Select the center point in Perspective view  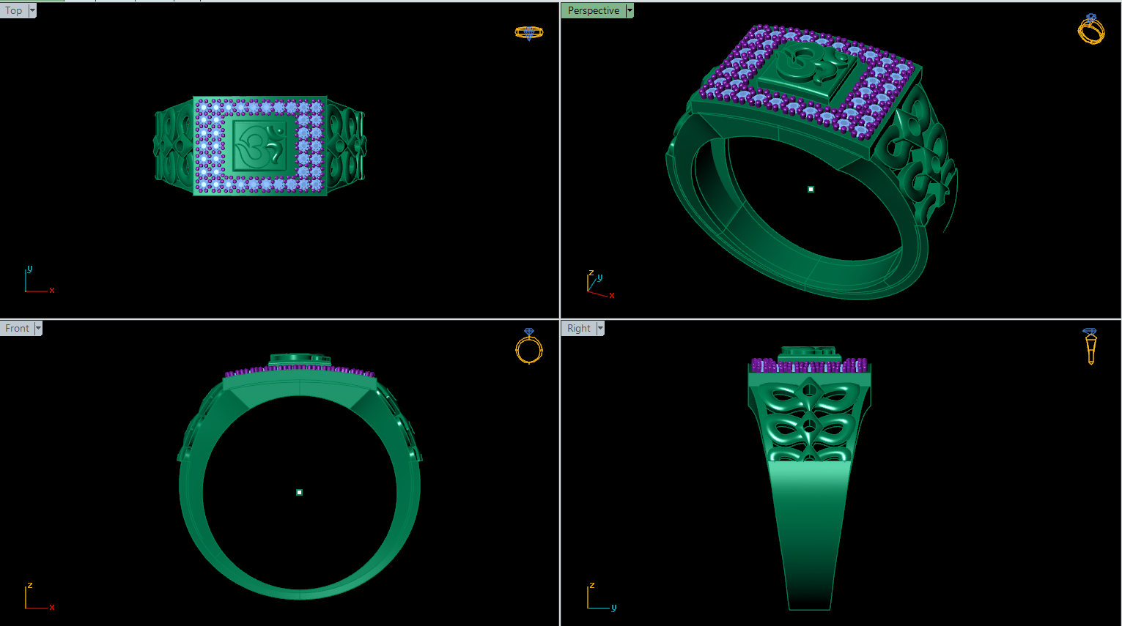pyautogui.click(x=811, y=190)
